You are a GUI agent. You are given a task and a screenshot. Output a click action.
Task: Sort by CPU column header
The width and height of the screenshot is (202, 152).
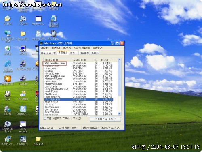96,60
